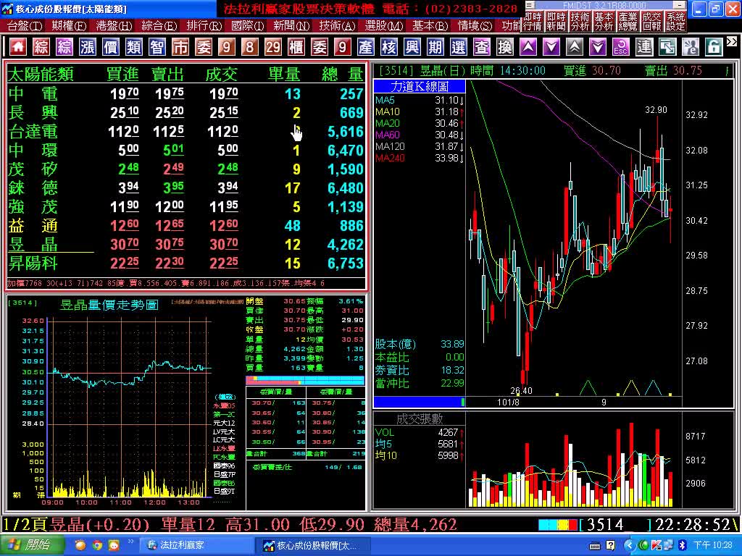The height and width of the screenshot is (556, 742).
Task: Click the red 綜 toolbar icon
Action: (x=41, y=47)
